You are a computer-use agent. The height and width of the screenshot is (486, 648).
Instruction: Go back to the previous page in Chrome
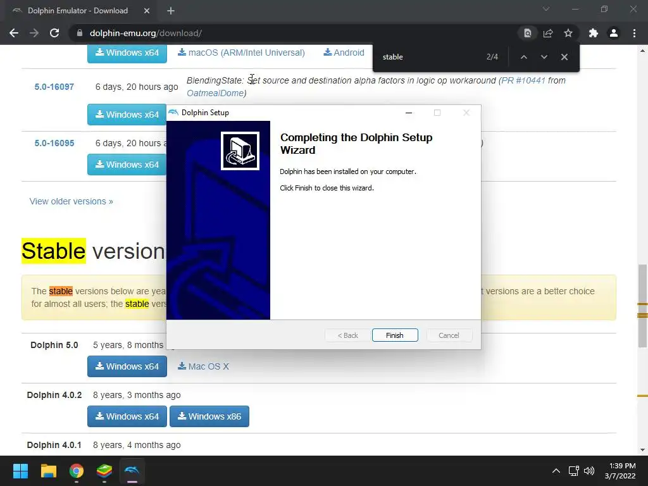14,33
